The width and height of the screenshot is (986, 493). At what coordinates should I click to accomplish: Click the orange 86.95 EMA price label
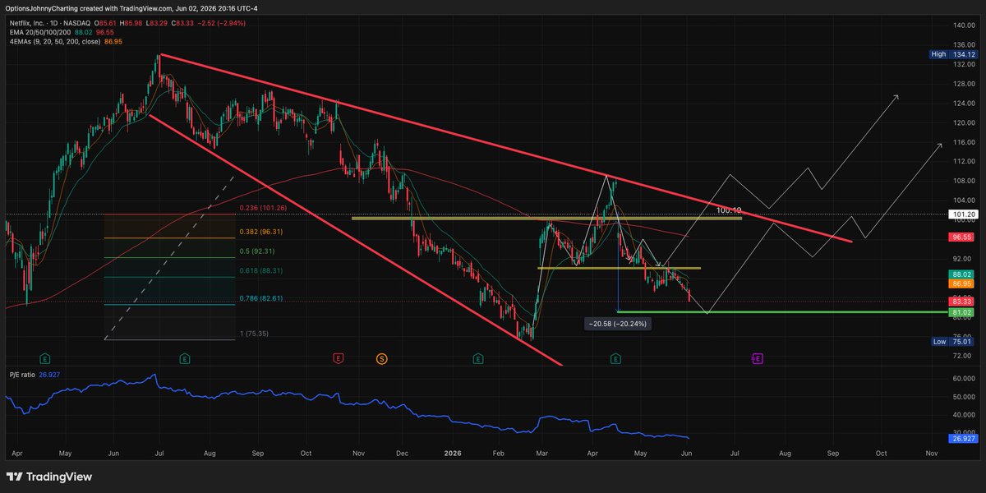(x=963, y=283)
